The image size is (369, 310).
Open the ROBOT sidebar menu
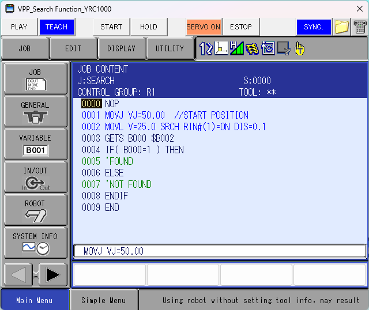click(x=35, y=210)
